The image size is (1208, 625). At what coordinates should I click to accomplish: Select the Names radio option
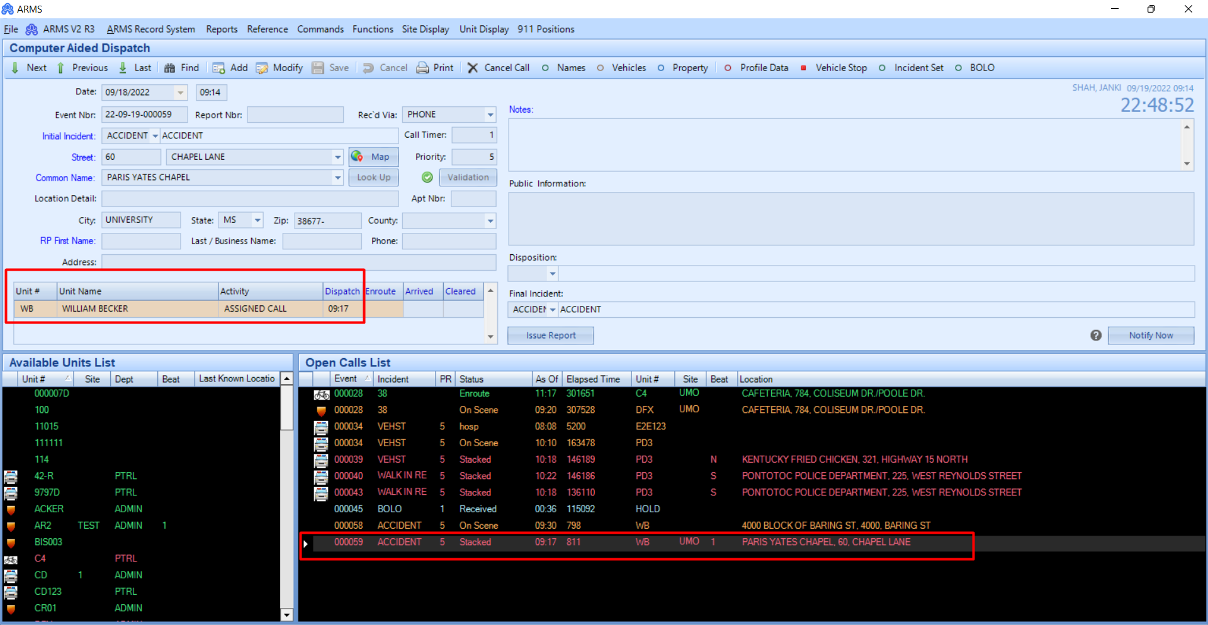pyautogui.click(x=545, y=67)
